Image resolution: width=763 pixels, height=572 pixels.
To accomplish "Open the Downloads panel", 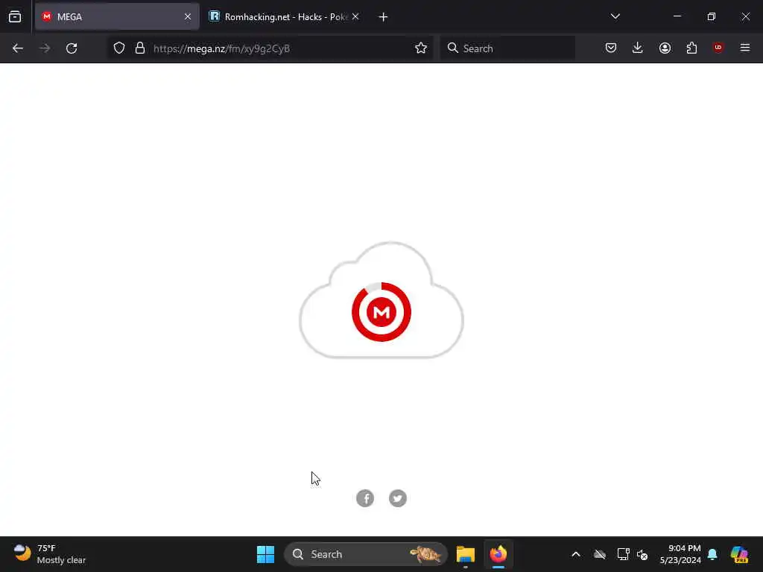I will (x=638, y=48).
